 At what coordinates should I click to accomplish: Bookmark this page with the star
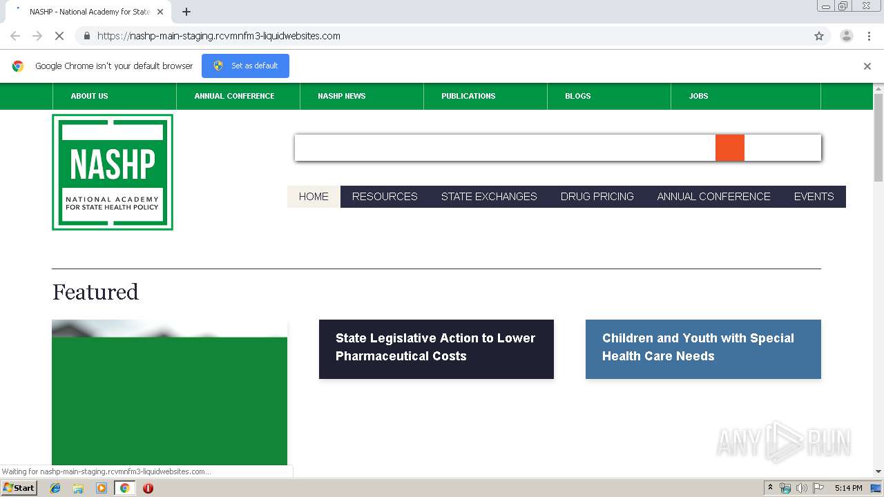tap(819, 36)
